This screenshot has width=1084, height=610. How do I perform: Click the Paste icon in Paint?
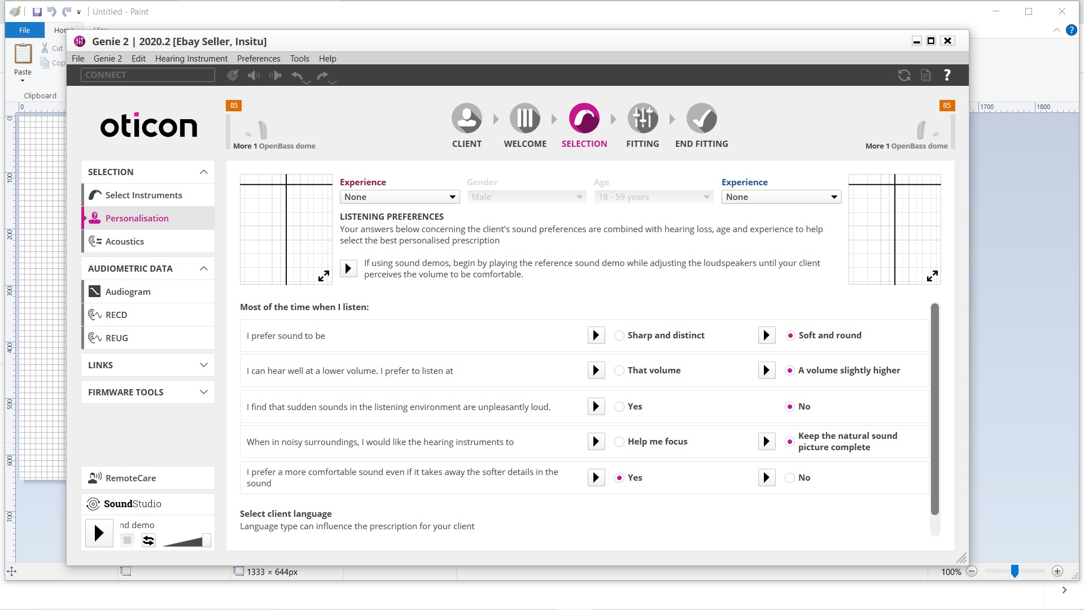[23, 54]
